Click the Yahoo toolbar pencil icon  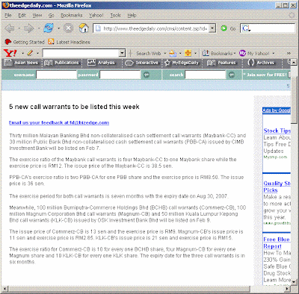(30, 53)
